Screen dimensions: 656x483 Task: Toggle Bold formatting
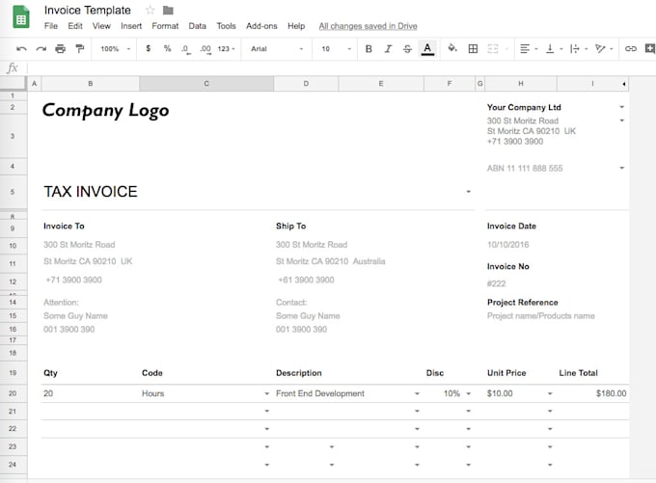point(369,49)
